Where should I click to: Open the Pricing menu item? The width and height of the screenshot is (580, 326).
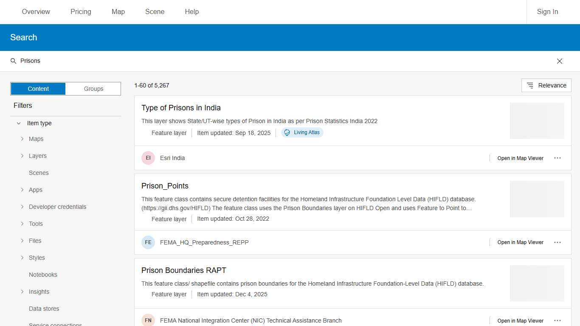[x=81, y=12]
